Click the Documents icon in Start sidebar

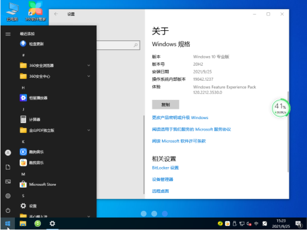click(x=8, y=167)
